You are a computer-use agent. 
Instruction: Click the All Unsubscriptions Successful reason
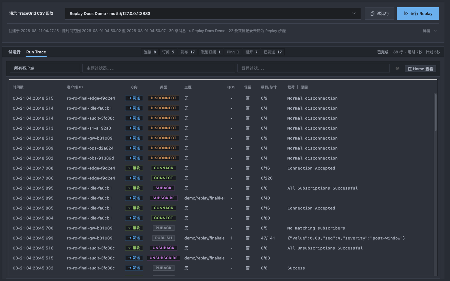[x=325, y=248]
